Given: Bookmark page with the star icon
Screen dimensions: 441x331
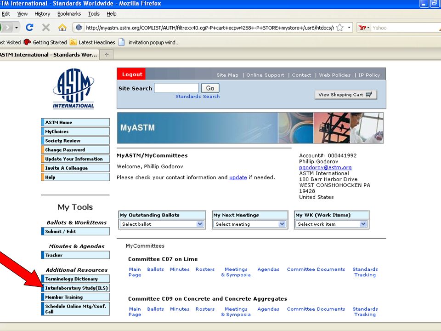Looking at the screenshot, I should [340, 28].
